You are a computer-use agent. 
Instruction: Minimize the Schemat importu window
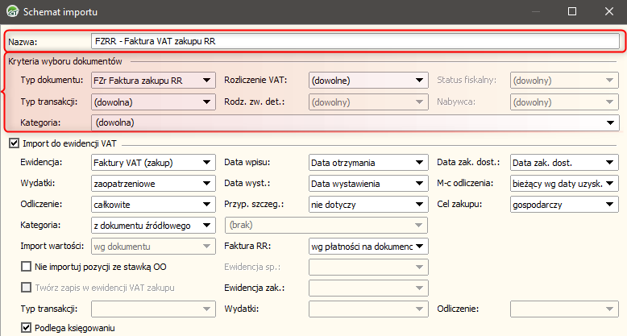click(x=535, y=12)
